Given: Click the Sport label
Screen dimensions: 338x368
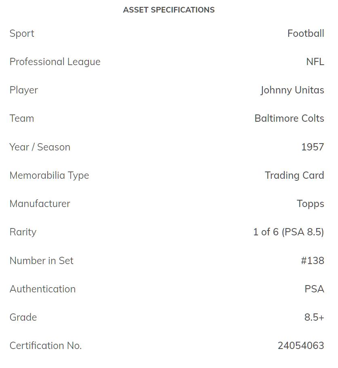Looking at the screenshot, I should 22,34.
